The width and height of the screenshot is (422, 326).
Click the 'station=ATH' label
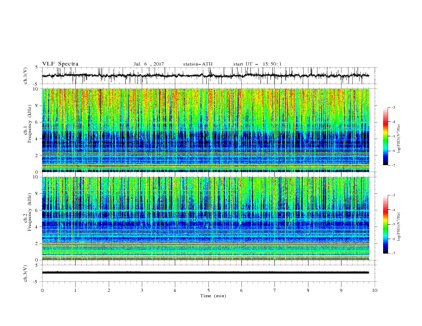(x=198, y=64)
